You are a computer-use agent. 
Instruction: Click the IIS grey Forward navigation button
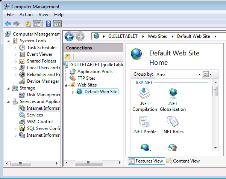click(x=80, y=36)
